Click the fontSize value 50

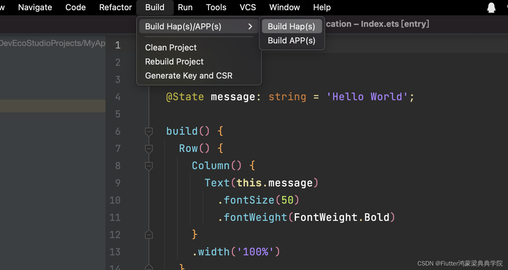coord(287,200)
